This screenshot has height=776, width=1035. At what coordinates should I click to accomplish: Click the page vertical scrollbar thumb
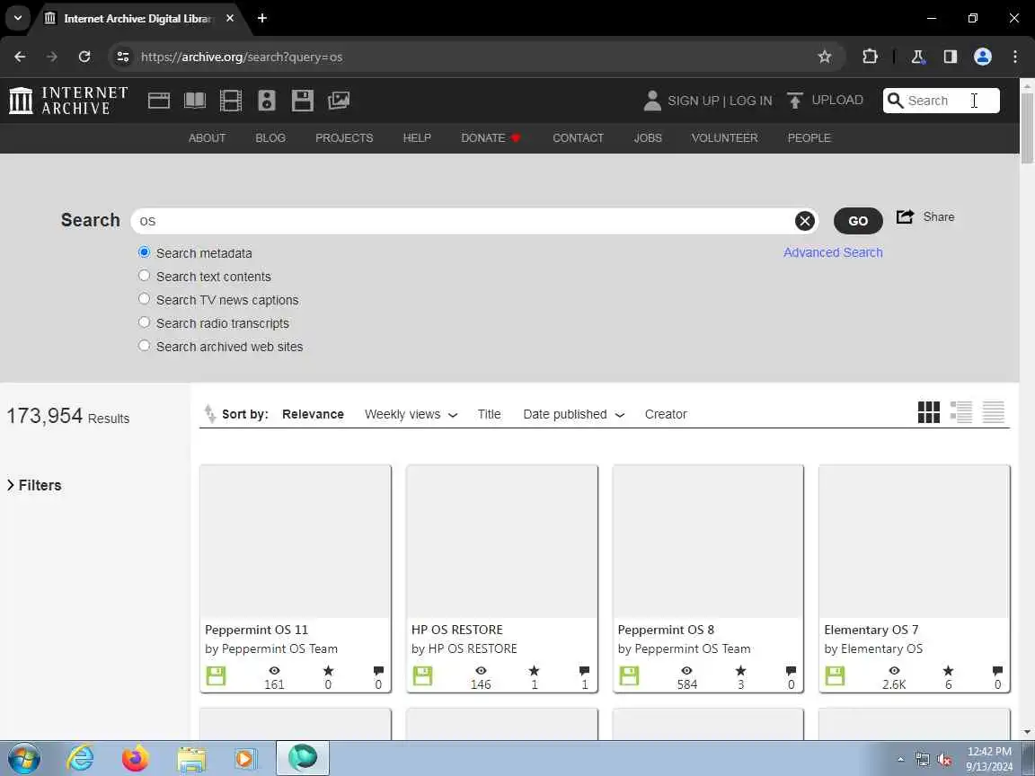[1027, 128]
